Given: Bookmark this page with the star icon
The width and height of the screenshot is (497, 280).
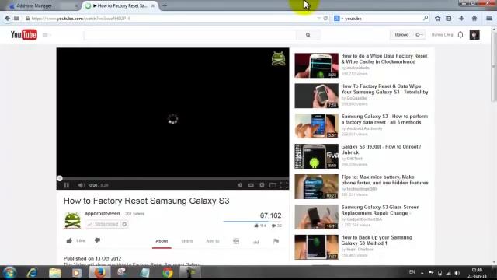Looking at the screenshot, I should (438, 19).
